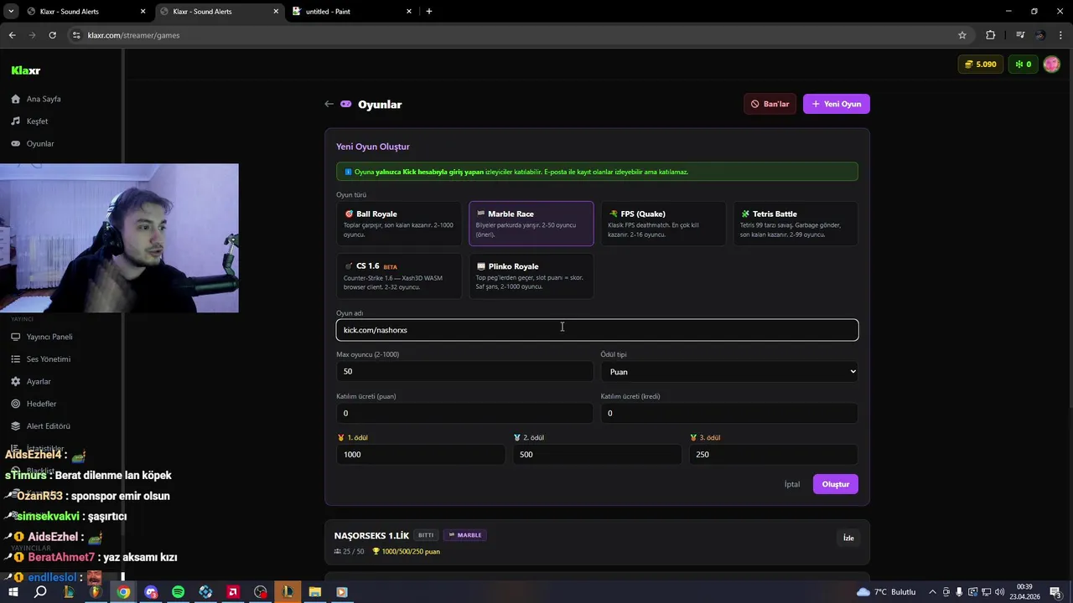Open Discord from the taskbar
Screen dimensions: 1073x603
tap(151, 592)
